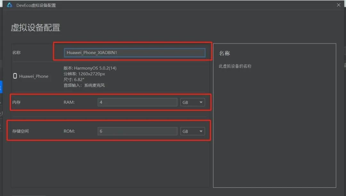Select the 存储空间 section label
Image resolution: width=346 pixels, height=196 pixels.
[20, 131]
